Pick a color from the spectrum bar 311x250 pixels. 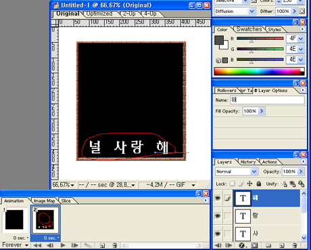click(259, 71)
